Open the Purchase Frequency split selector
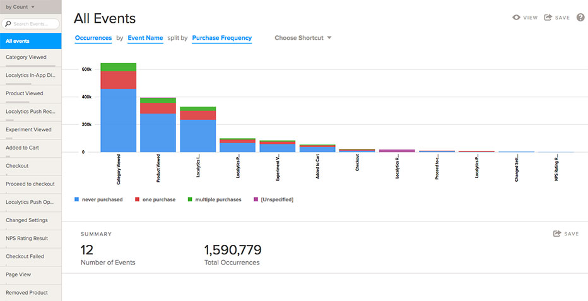The height and width of the screenshot is (301, 588). click(221, 38)
